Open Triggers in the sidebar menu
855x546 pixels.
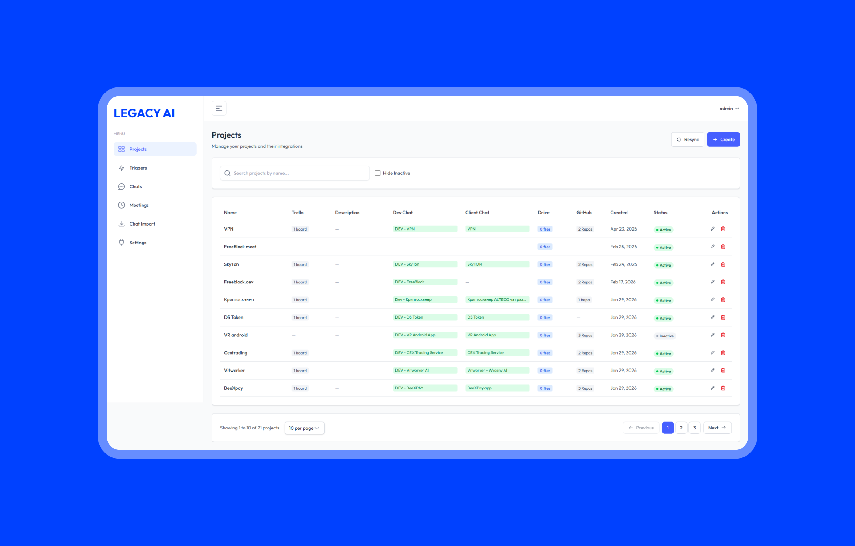click(155, 168)
